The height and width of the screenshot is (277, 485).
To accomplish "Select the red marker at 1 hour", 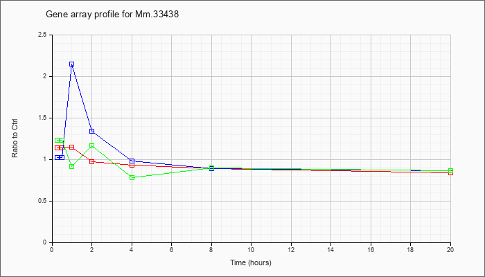I will pos(72,147).
